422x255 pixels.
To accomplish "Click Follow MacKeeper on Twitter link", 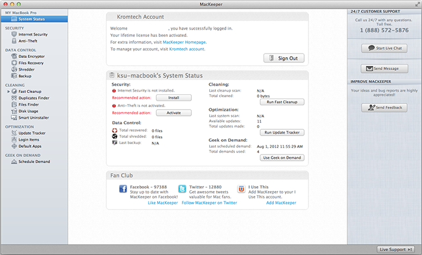I will point(209,203).
